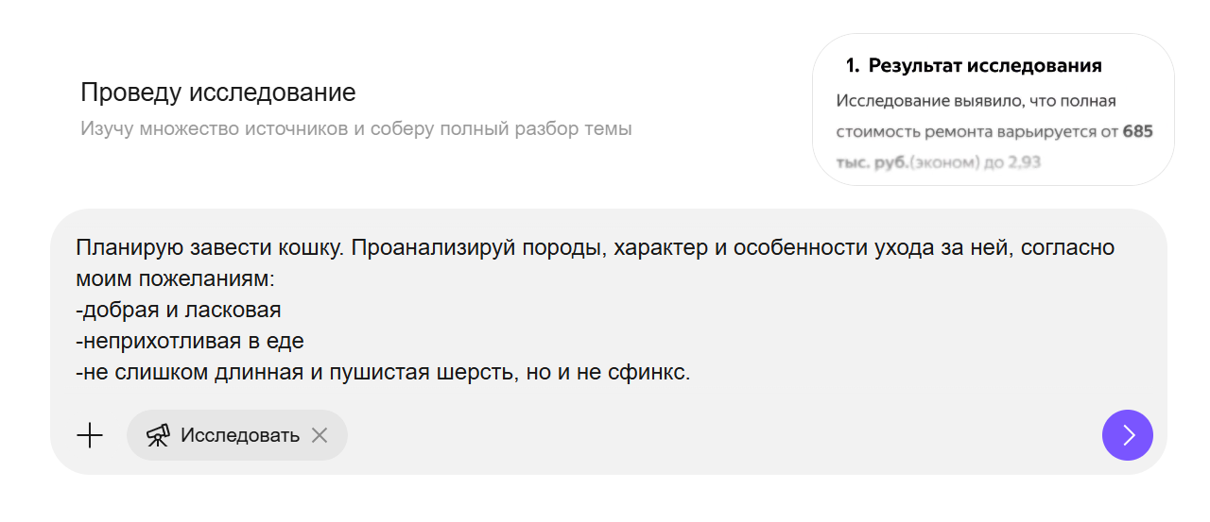Click the моим пожеланиям: line
Screen dimensions: 1210x522
174,279
